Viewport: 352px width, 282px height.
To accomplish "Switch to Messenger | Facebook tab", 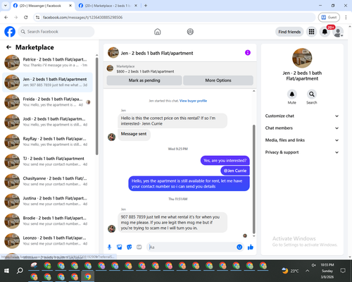I will click(40, 6).
